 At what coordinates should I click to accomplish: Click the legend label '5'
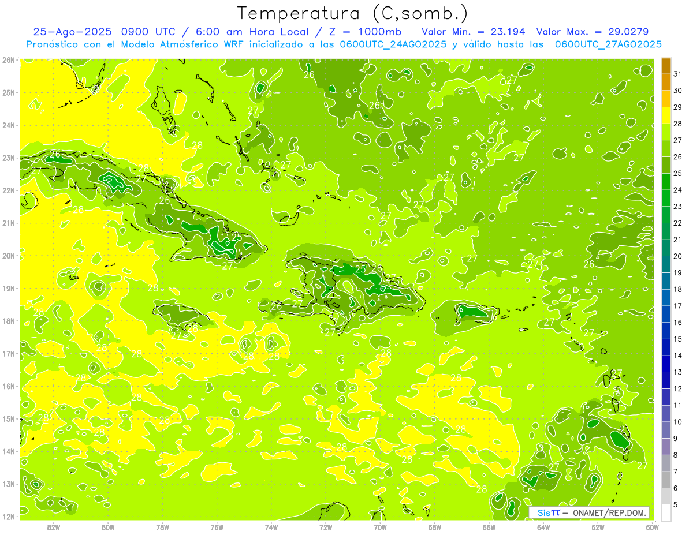[676, 505]
